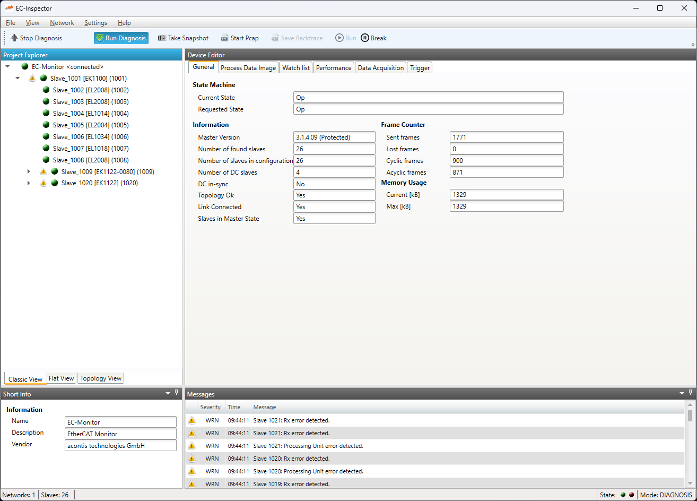This screenshot has height=501, width=697.
Task: Collapse the EC-Monitor root node
Action: click(x=7, y=67)
